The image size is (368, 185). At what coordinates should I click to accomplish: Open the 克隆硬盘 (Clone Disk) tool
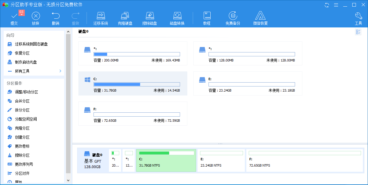(125, 17)
